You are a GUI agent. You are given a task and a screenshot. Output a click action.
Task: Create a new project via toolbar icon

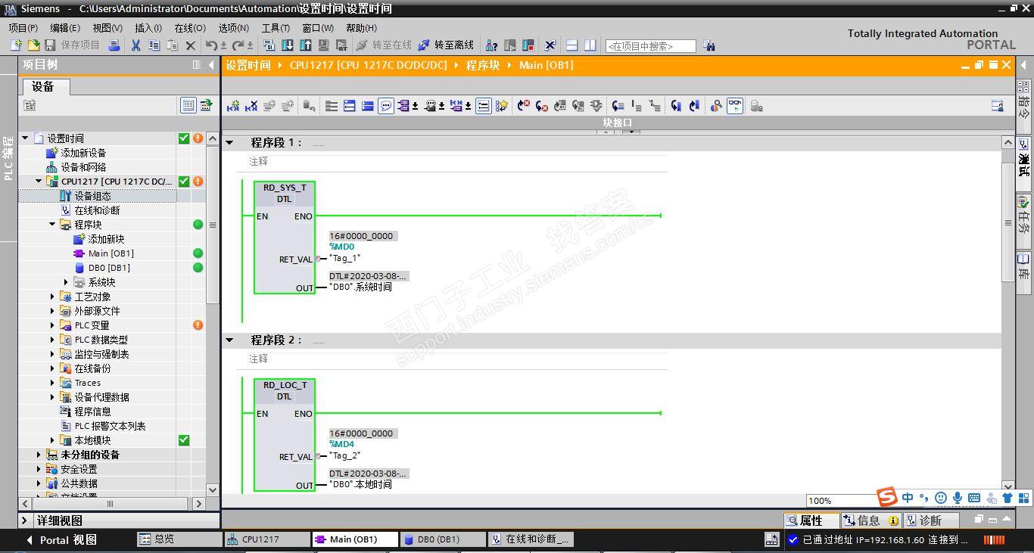pyautogui.click(x=16, y=45)
